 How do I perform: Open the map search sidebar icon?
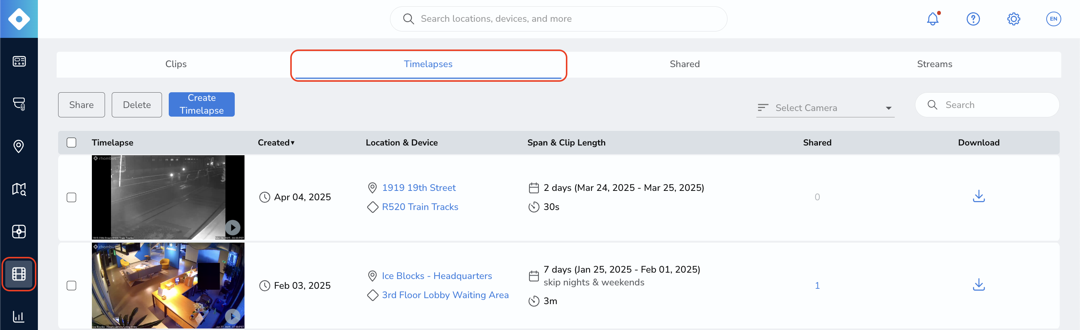[19, 189]
